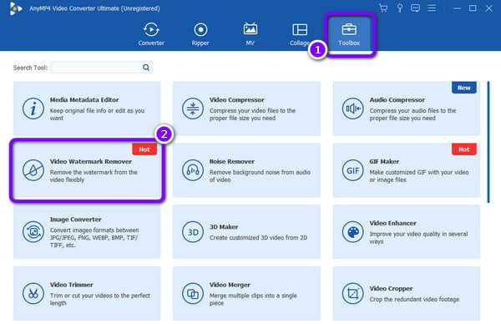Screen dimensions: 501x324
Task: Open the MV tab
Action: (x=250, y=34)
